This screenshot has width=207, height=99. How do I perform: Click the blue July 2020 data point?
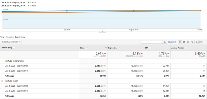click(x=67, y=11)
